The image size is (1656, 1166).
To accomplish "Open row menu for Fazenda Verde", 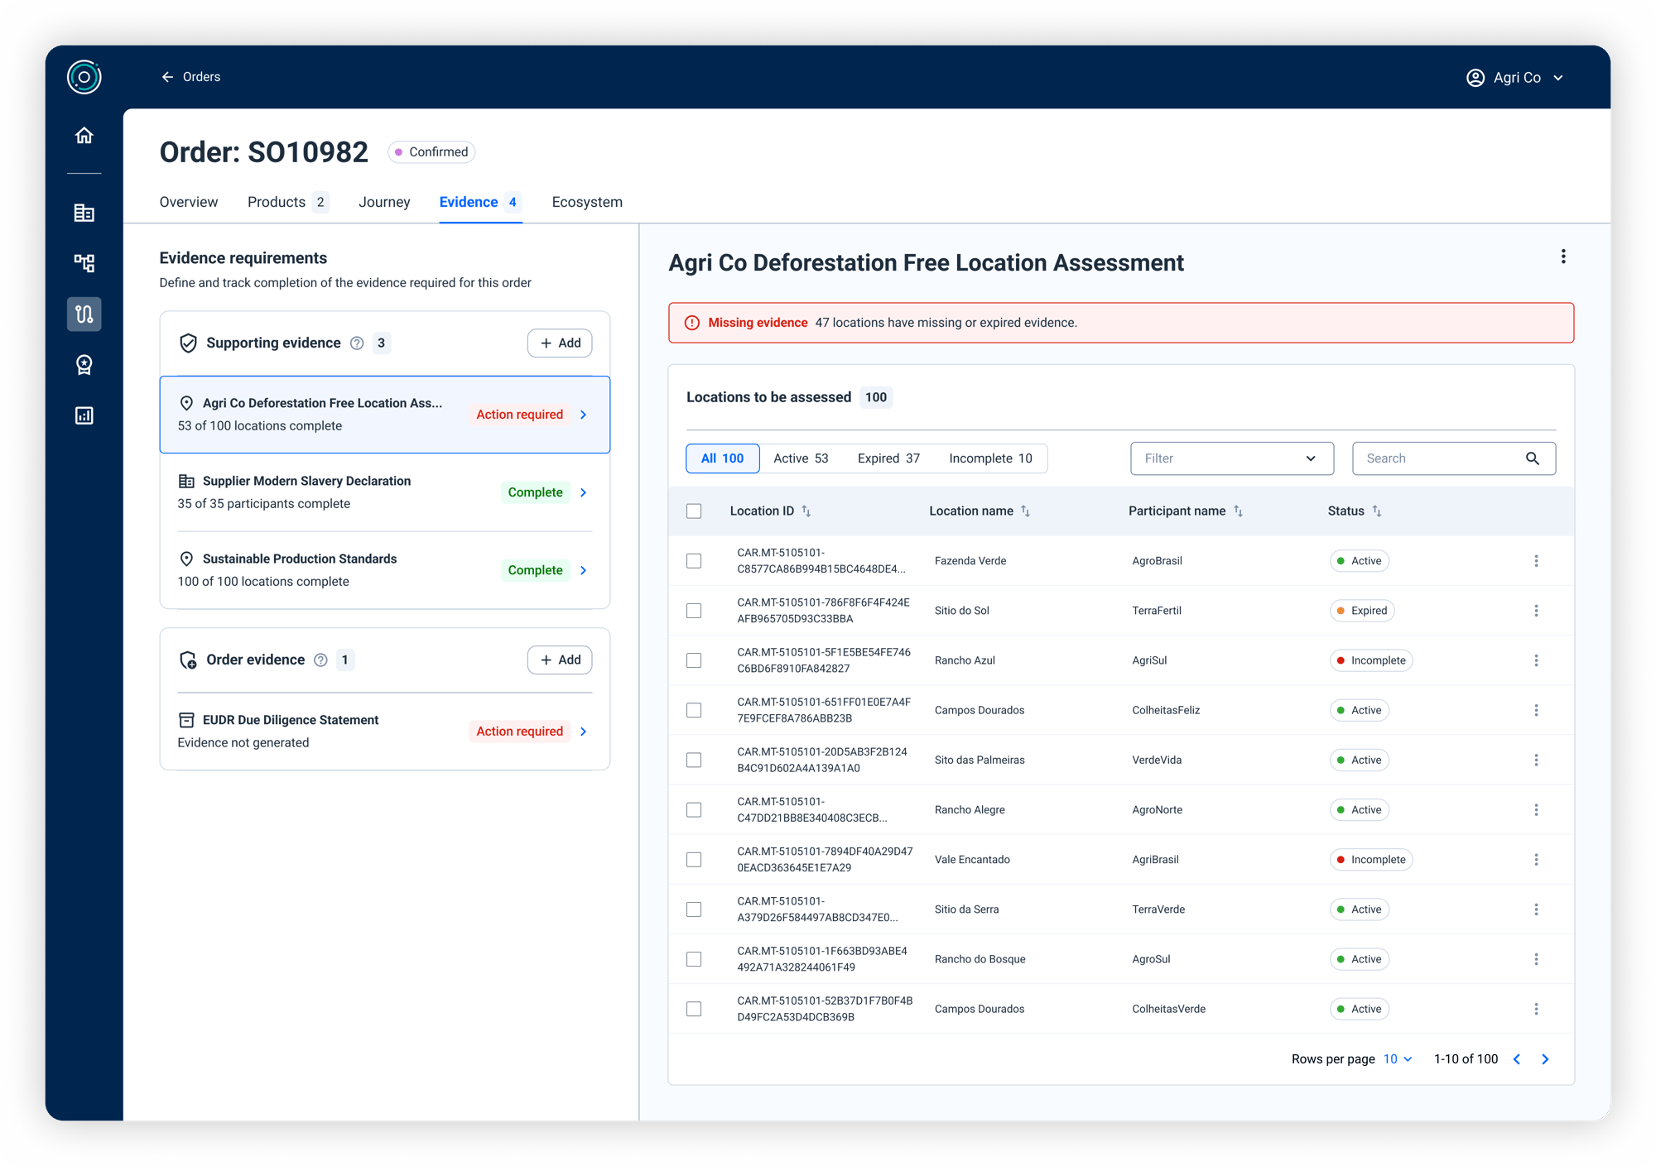I will (1536, 561).
